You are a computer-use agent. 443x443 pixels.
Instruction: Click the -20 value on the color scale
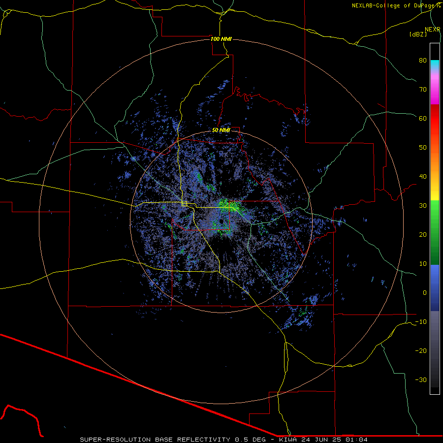pyautogui.click(x=421, y=350)
